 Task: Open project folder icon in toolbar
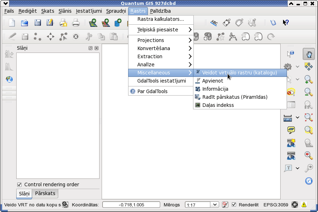(x=25, y=23)
